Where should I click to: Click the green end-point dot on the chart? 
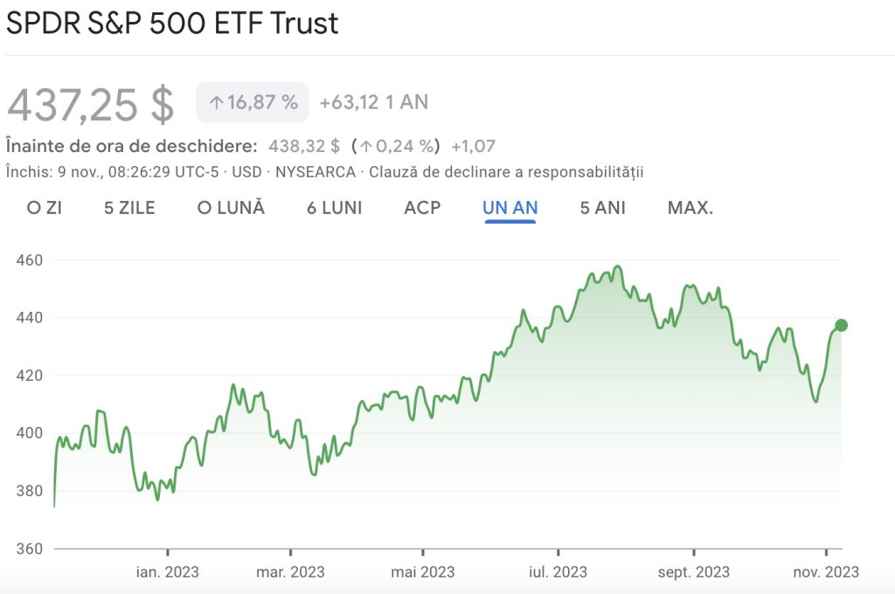pyautogui.click(x=840, y=324)
